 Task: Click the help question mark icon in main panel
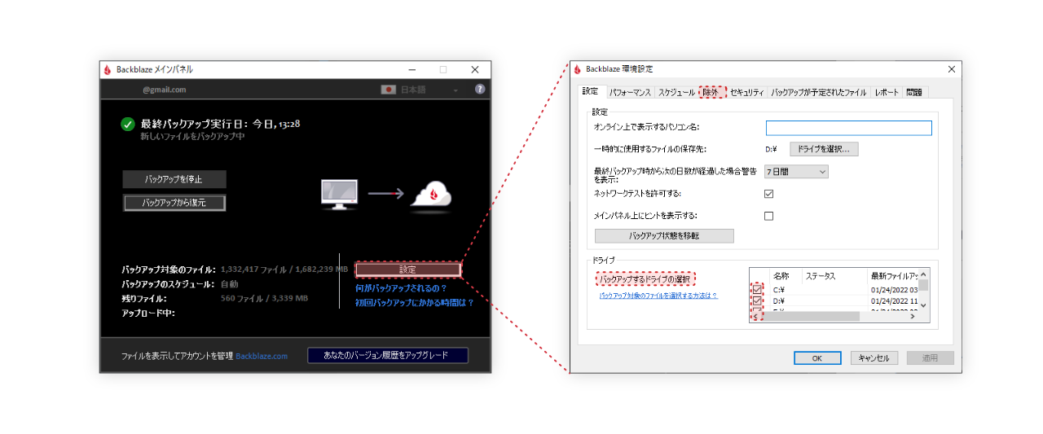480,89
